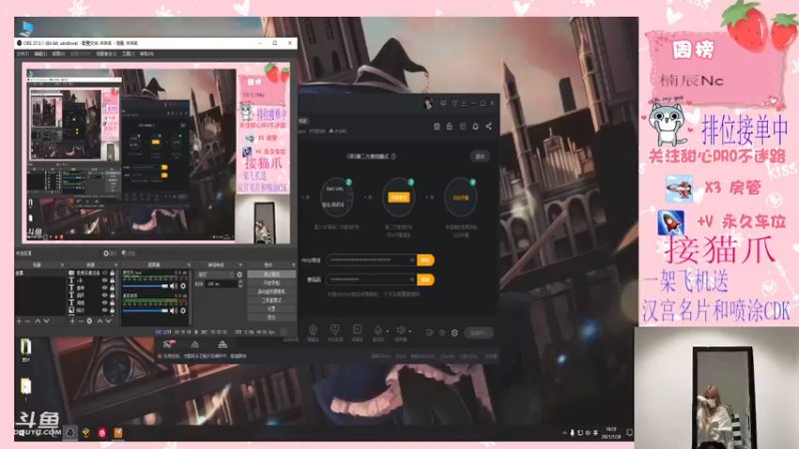
Task: Open the 工具 menu in OBS
Action: coord(128,54)
